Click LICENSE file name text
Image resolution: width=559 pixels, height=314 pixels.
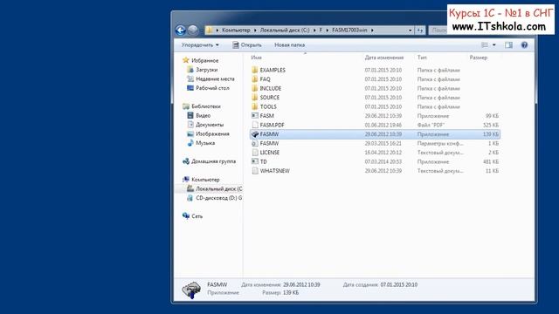tap(270, 153)
